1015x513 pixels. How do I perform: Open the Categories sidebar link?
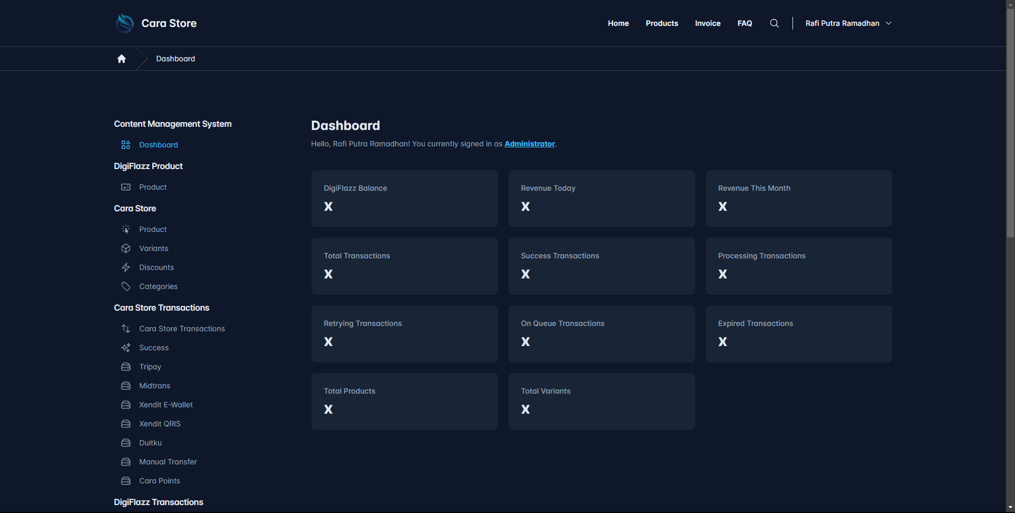(x=159, y=286)
